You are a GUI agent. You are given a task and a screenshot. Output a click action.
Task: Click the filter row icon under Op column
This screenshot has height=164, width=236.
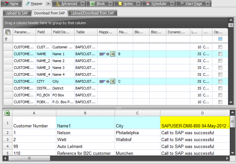click(220, 39)
